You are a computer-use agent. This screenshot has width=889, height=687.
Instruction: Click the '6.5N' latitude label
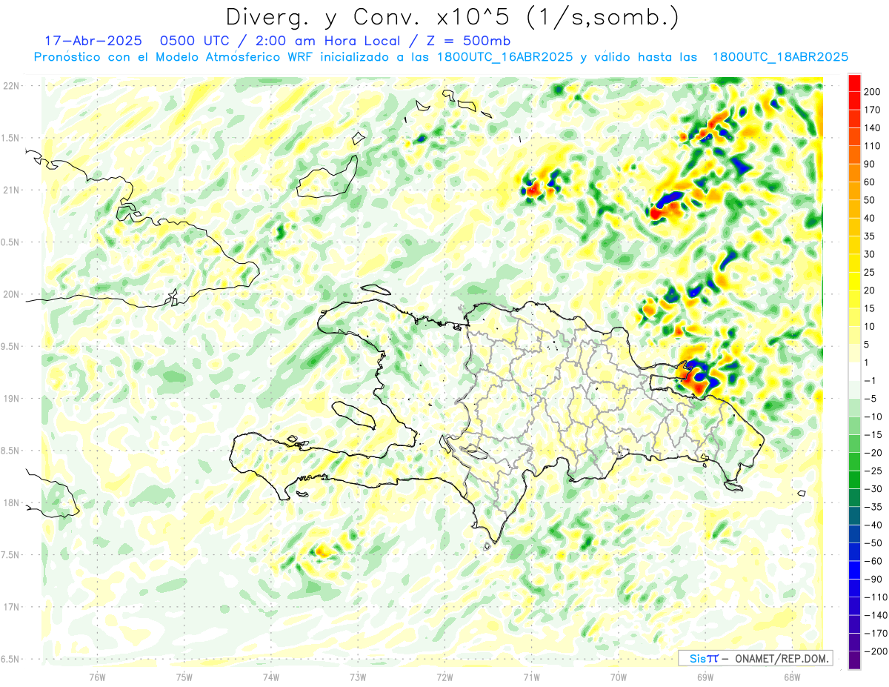pos(10,659)
